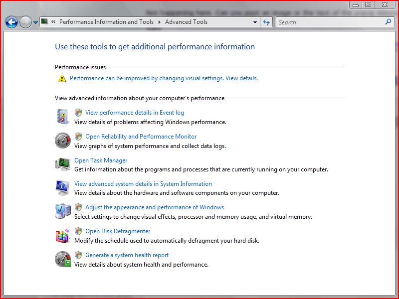Click the shield beside Open Disk Defragmenter
The image size is (399, 299).
pyautogui.click(x=78, y=231)
